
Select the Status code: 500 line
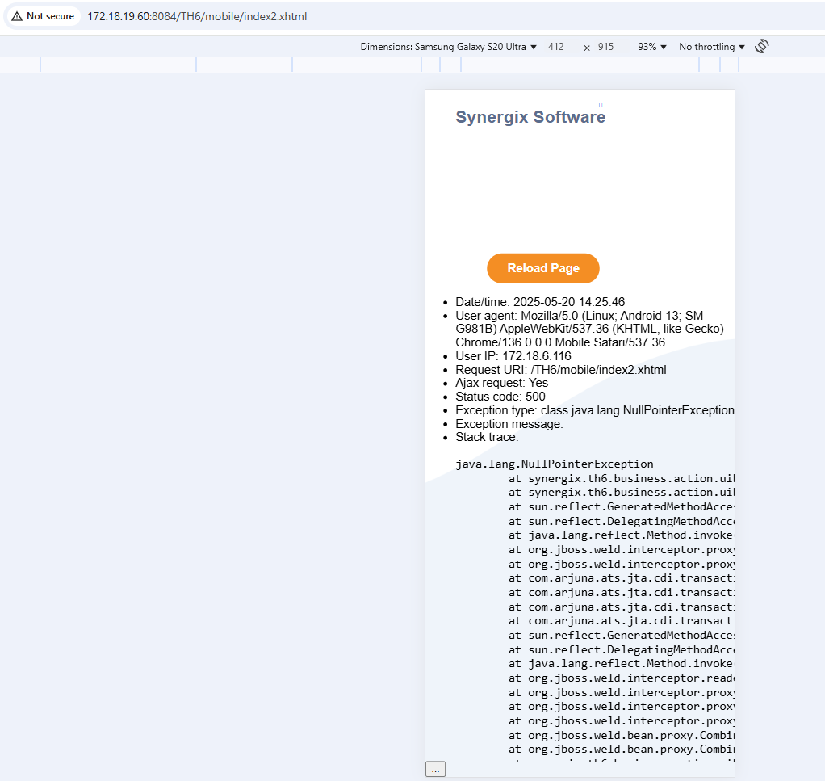pos(500,397)
